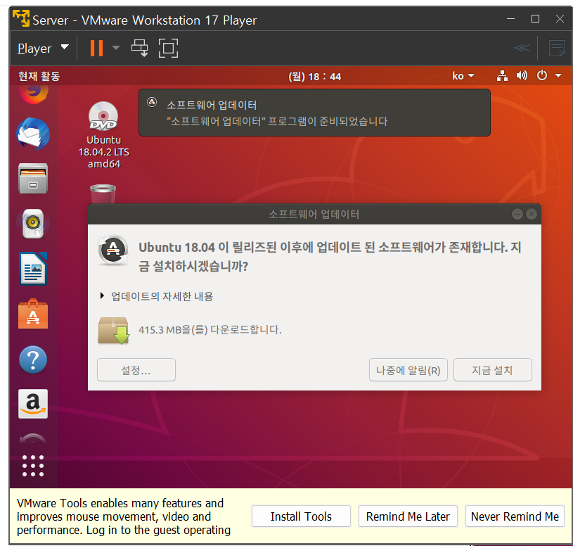This screenshot has height=546, width=573.
Task: Click the VMware Player title bar logo
Action: (x=21, y=18)
